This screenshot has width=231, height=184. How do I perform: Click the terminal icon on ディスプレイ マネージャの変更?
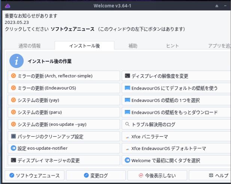point(13,160)
